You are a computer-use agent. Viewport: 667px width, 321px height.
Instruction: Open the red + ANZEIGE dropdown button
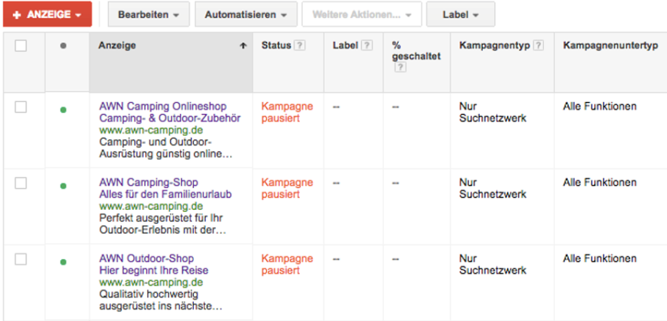coord(47,14)
